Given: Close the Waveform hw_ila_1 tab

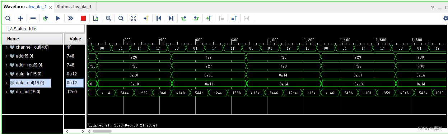Looking at the screenshot, I should point(50,8).
